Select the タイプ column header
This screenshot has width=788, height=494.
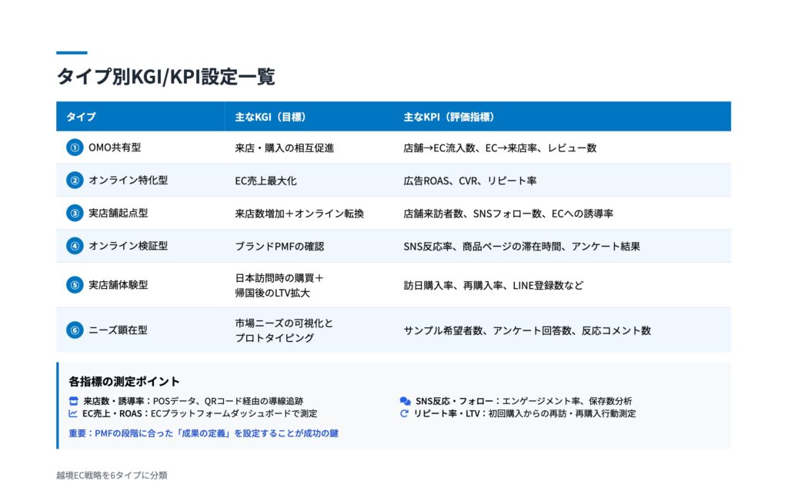click(x=81, y=117)
